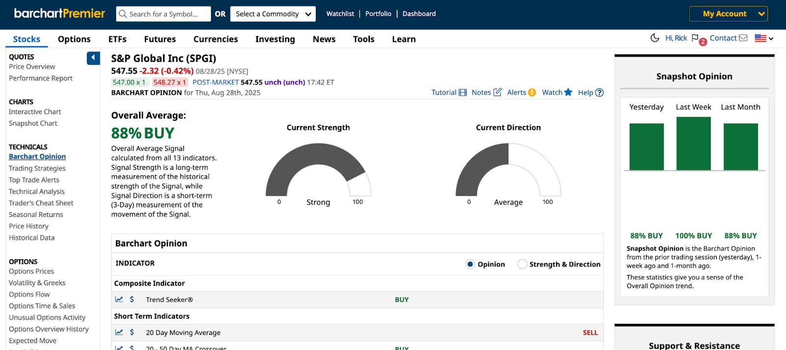786x350 pixels.
Task: Open Snapshot Chart link
Action: [33, 123]
